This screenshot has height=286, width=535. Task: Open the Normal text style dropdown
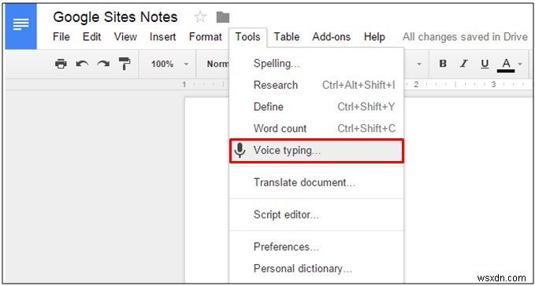point(217,64)
